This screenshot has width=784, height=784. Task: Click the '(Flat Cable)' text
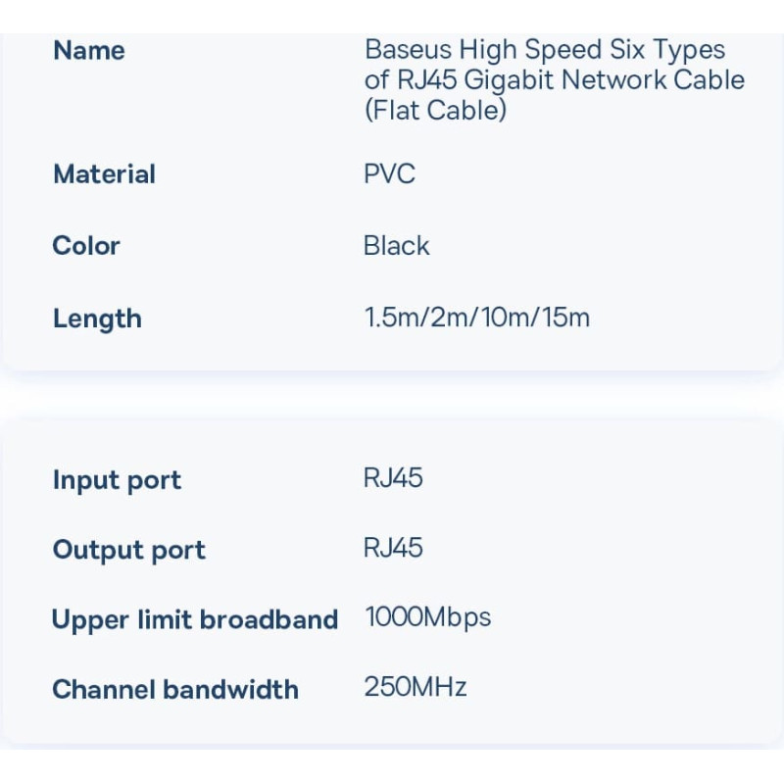click(x=435, y=111)
